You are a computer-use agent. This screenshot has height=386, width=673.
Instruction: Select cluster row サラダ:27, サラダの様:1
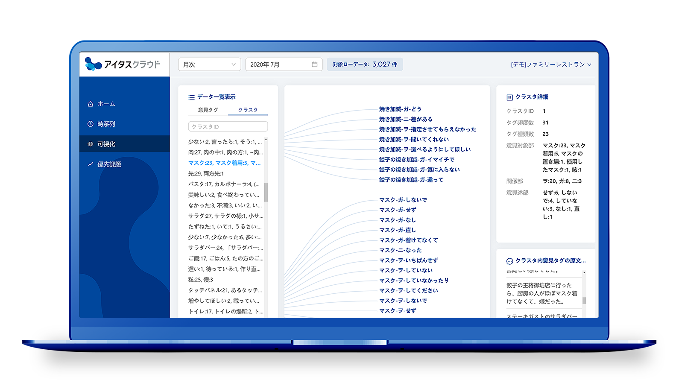coord(225,216)
